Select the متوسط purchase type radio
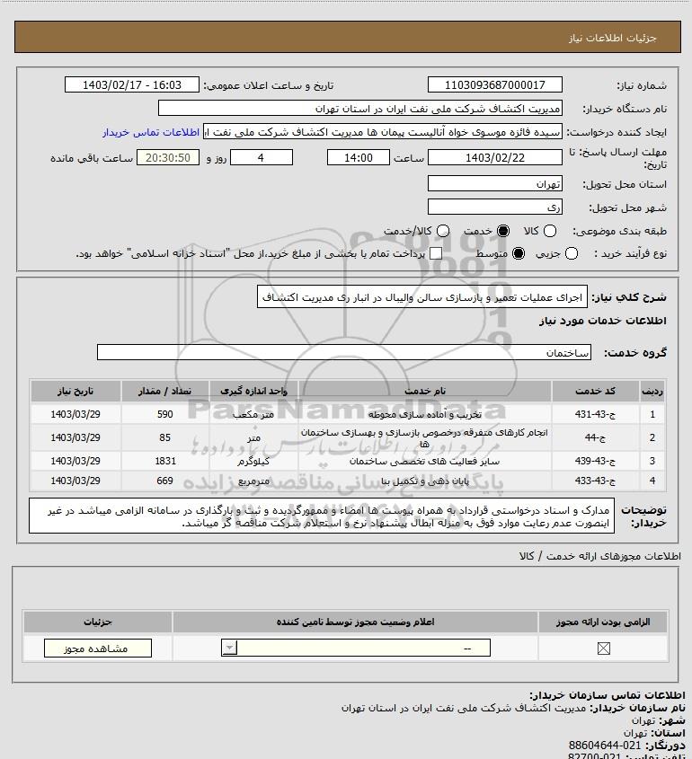692x759 pixels. pyautogui.click(x=519, y=253)
